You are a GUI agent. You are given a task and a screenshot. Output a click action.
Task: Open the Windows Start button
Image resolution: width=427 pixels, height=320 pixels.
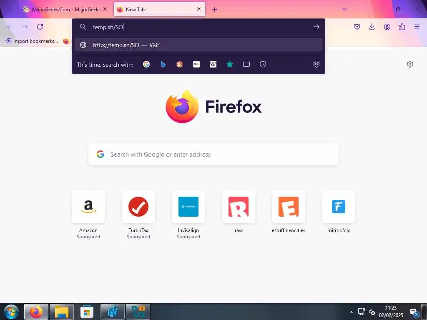11,312
